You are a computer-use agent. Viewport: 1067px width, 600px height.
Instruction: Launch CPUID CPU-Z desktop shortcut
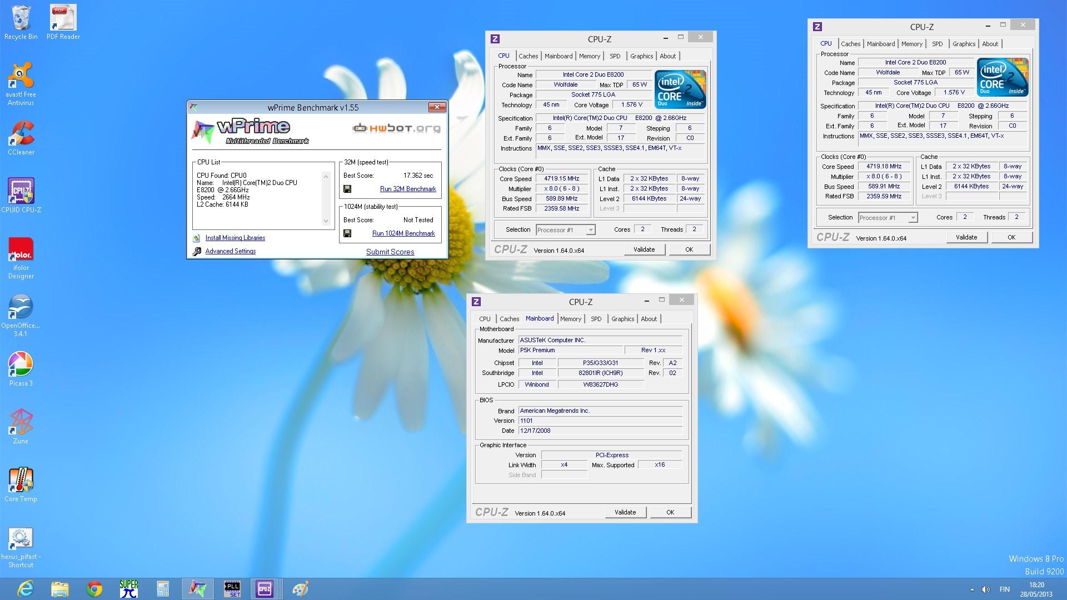point(21,196)
